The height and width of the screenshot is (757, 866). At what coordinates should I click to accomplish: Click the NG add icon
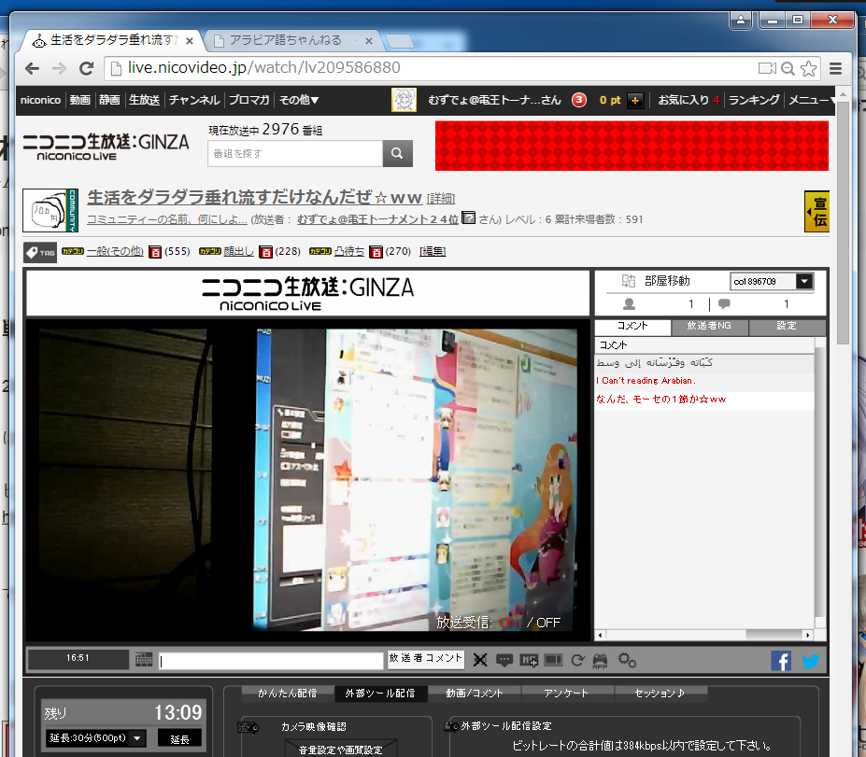coord(529,660)
